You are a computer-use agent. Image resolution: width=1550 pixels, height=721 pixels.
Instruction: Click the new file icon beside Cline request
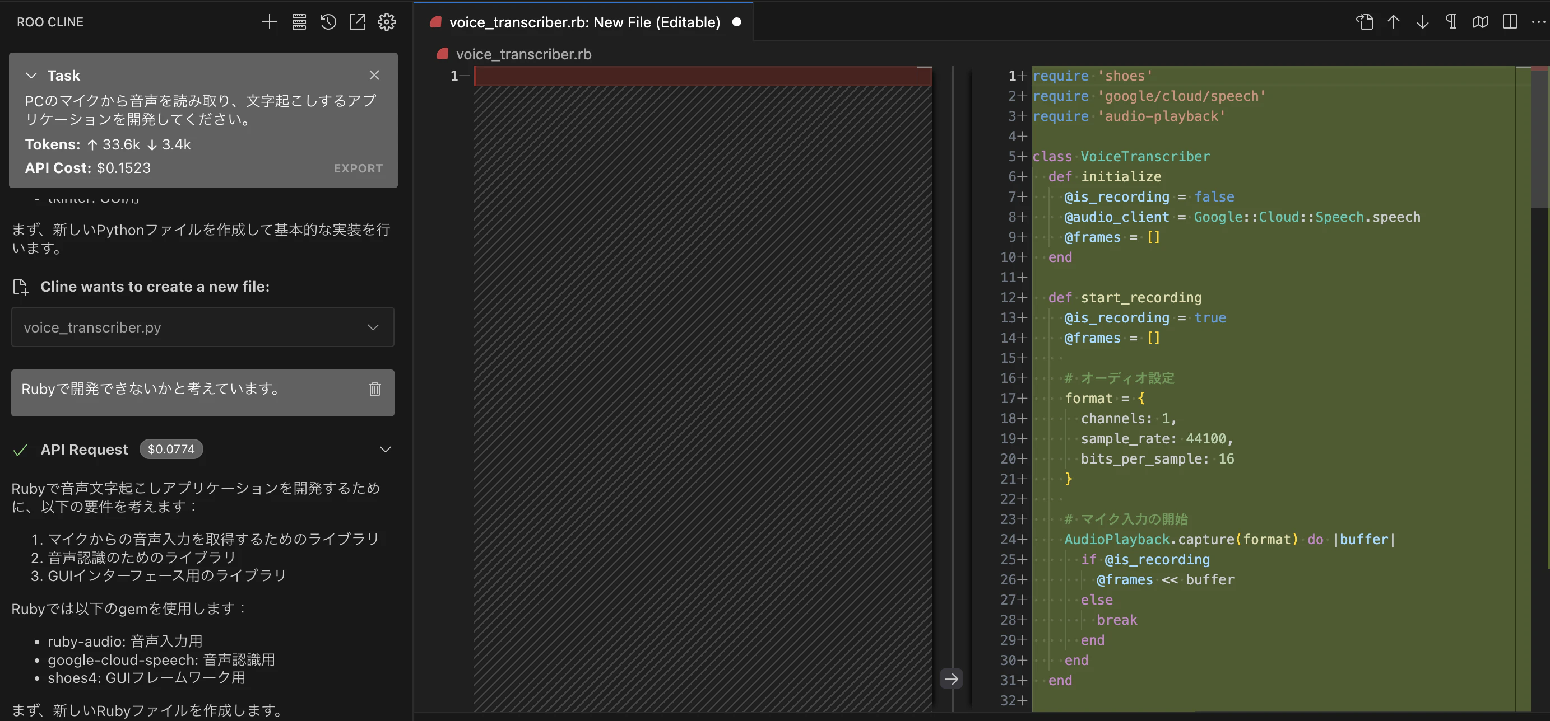[21, 287]
